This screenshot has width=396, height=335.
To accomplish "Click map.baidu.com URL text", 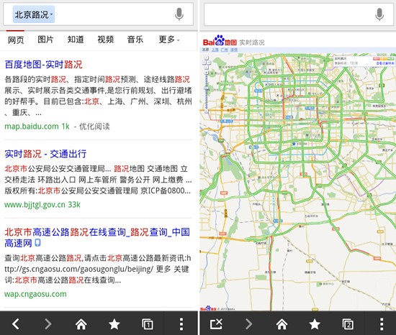I will tap(32, 127).
